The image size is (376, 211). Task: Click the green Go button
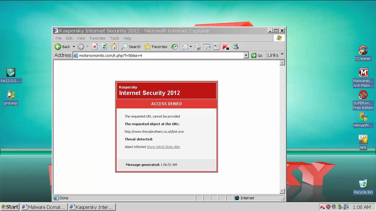[257, 55]
